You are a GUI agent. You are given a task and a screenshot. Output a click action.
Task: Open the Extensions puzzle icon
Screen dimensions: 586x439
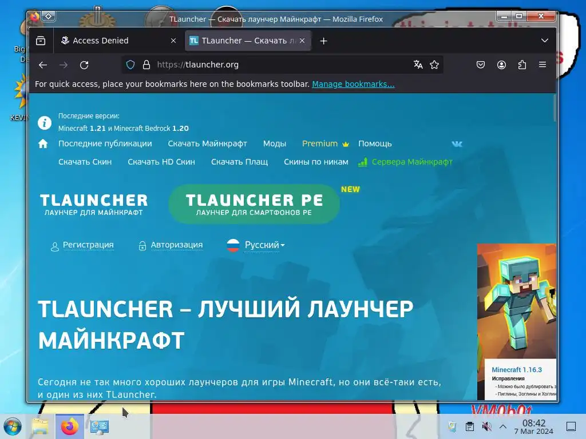click(x=522, y=65)
